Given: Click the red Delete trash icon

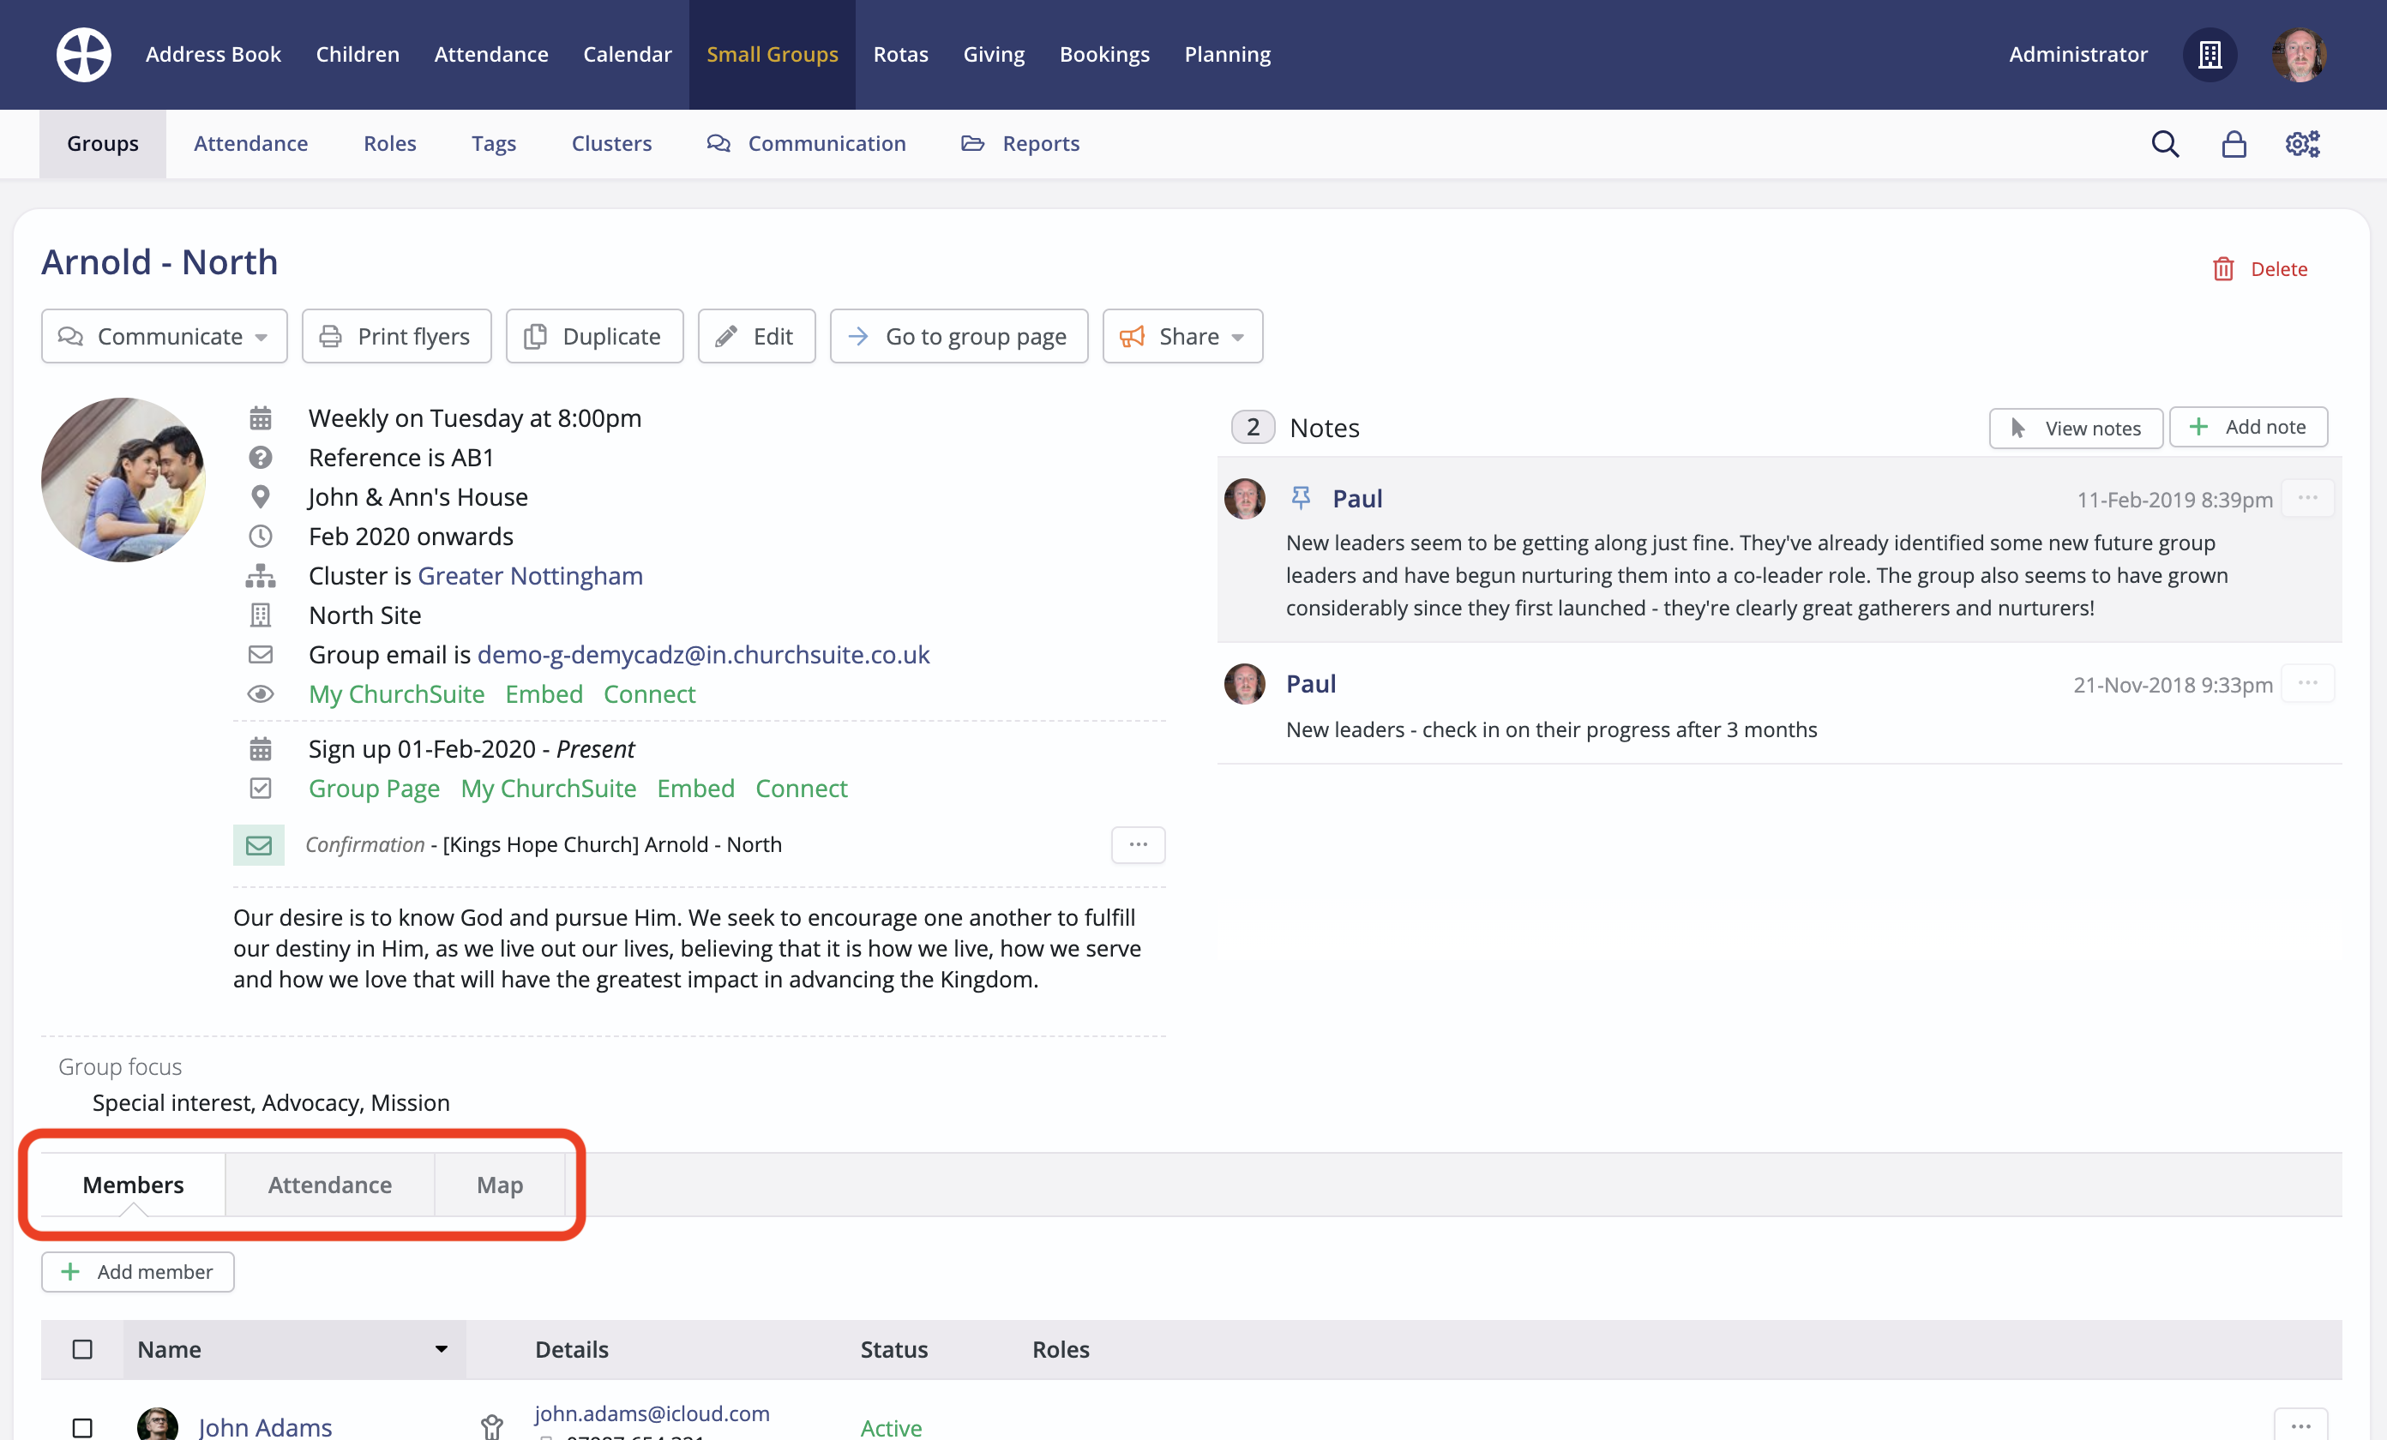Looking at the screenshot, I should pyautogui.click(x=2222, y=269).
